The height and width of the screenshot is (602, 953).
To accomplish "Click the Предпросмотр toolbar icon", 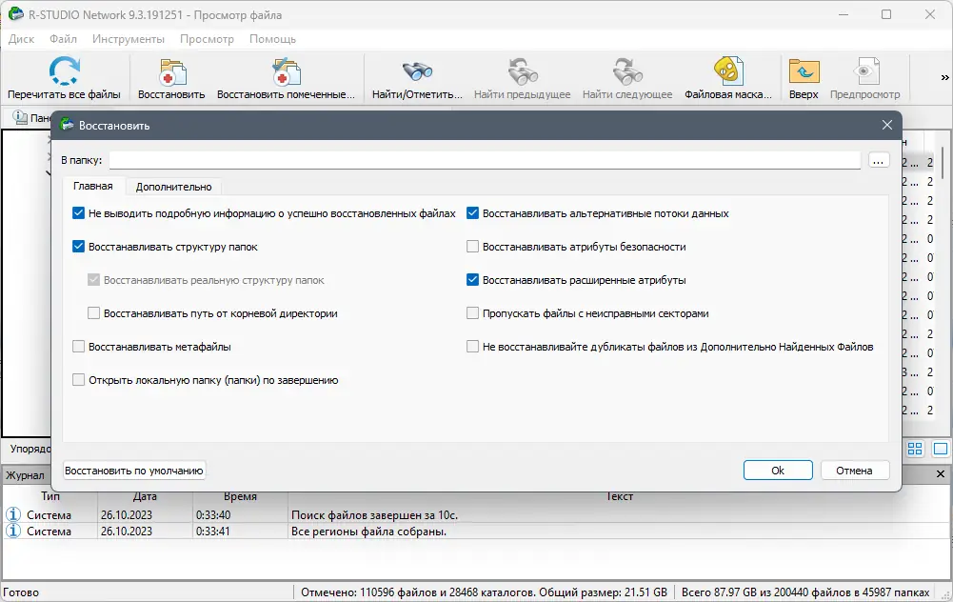I will (864, 71).
